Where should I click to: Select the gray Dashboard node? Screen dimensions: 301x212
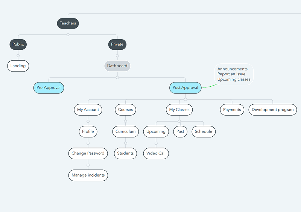117,66
